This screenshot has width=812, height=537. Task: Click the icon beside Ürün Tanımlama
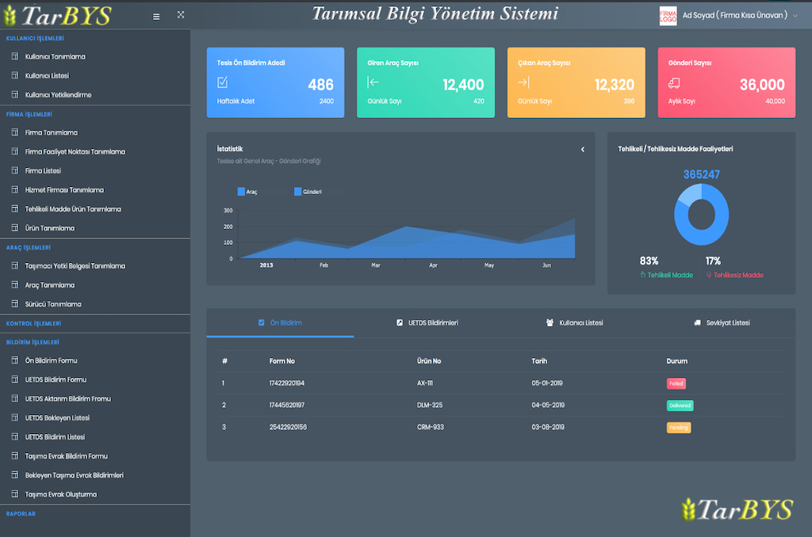tap(14, 228)
